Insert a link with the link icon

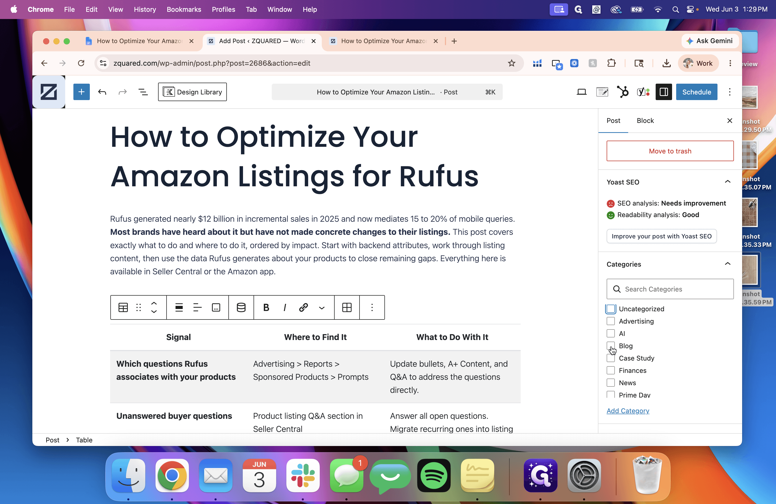coord(303,307)
